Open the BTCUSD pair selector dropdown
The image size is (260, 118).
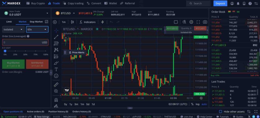point(74,13)
